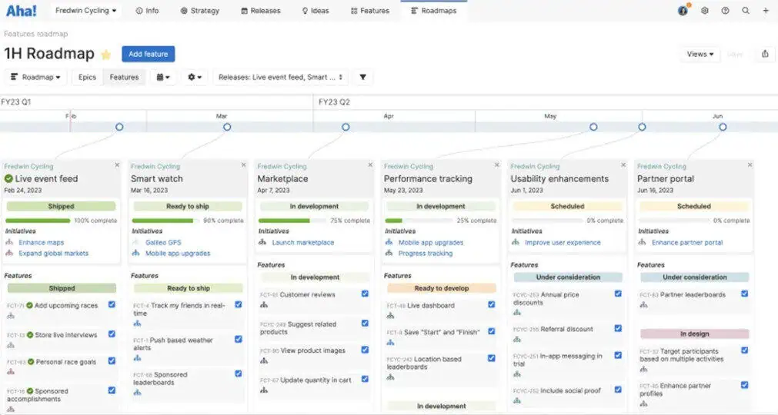Click the Jun release marker on the timeline

[723, 127]
